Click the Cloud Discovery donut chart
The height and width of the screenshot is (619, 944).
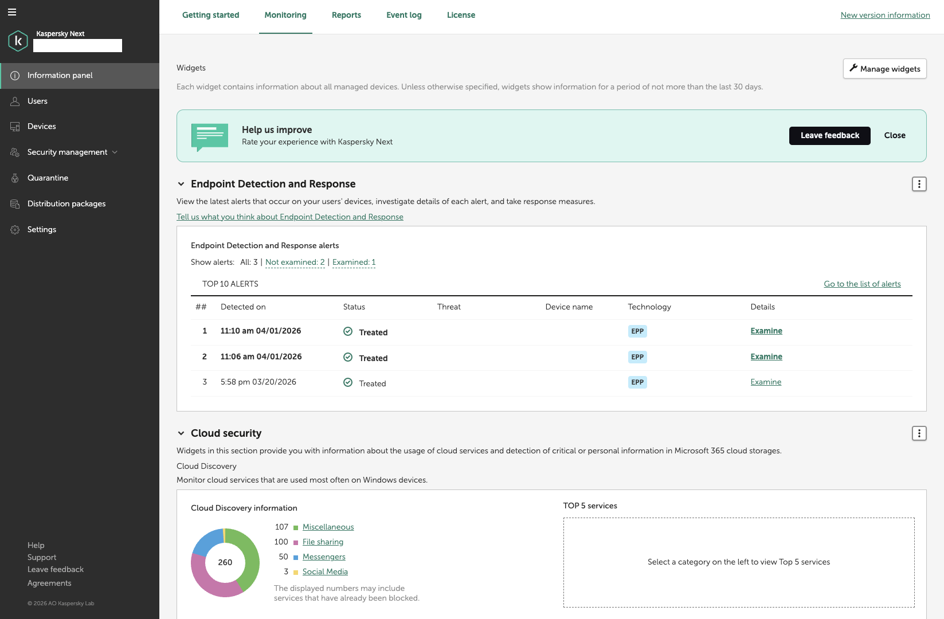tap(225, 563)
